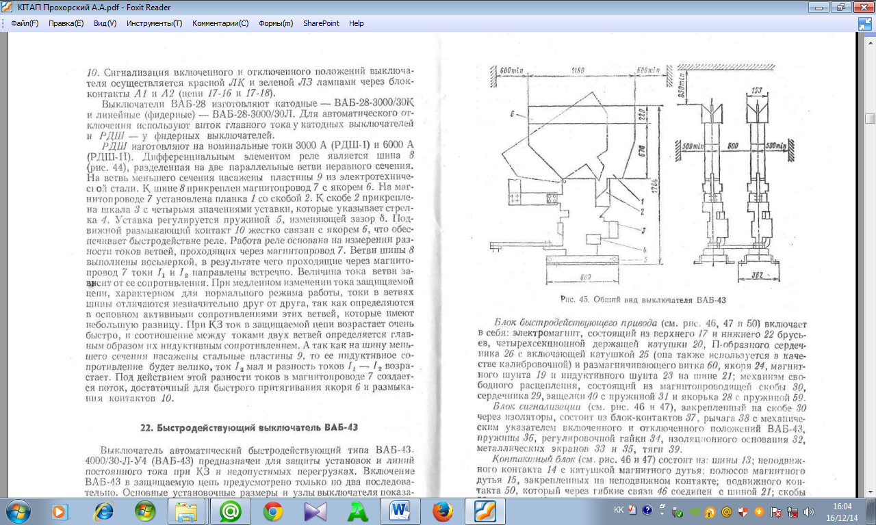The width and height of the screenshot is (876, 525).
Task: Click the Safely Remove Hardware tray icon
Action: [678, 511]
